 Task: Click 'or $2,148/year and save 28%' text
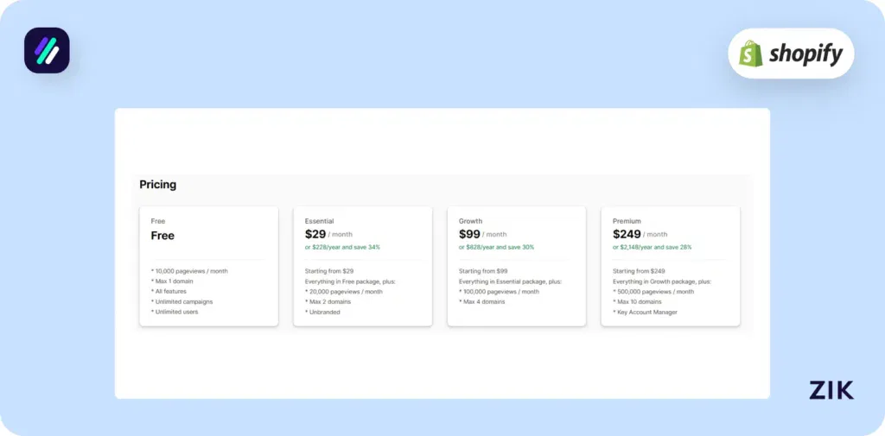pyautogui.click(x=653, y=247)
